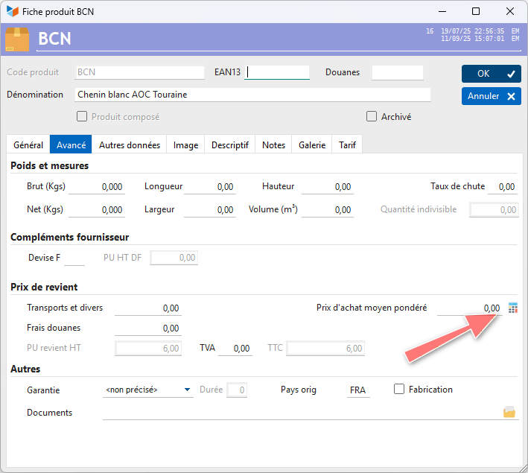This screenshot has height=473, width=528.
Task: Open the Galerie tab
Action: click(312, 145)
